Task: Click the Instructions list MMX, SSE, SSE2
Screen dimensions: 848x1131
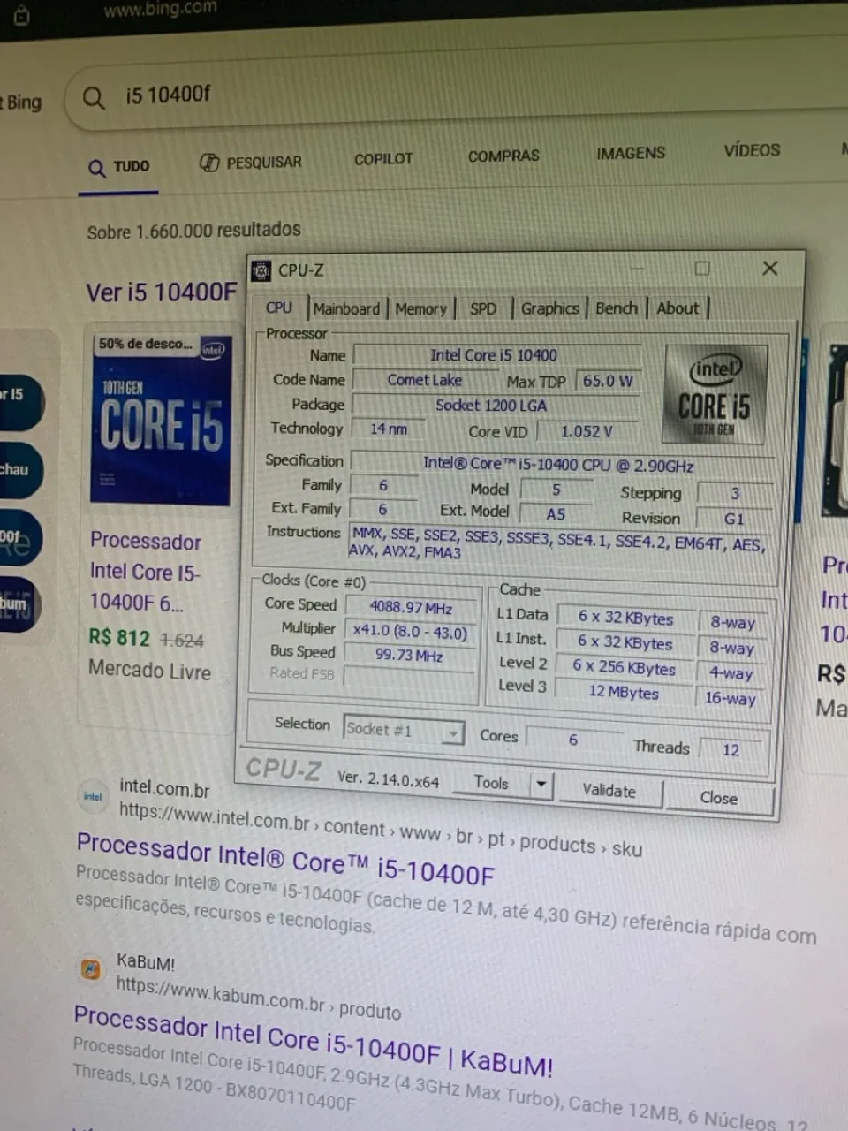Action: pyautogui.click(x=560, y=542)
